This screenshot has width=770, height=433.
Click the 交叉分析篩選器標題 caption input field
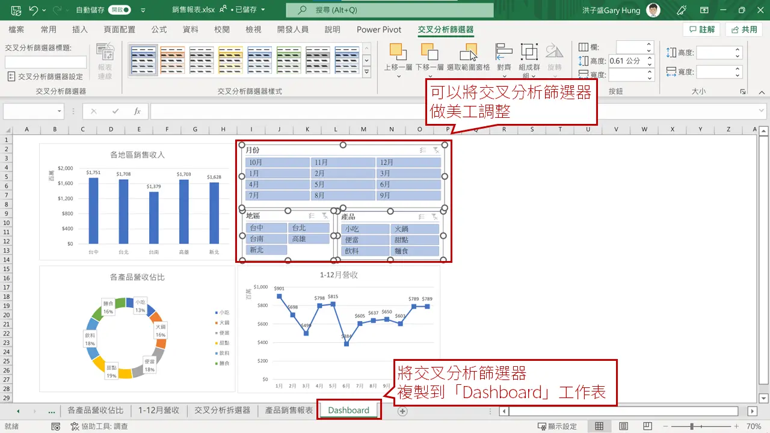(46, 62)
